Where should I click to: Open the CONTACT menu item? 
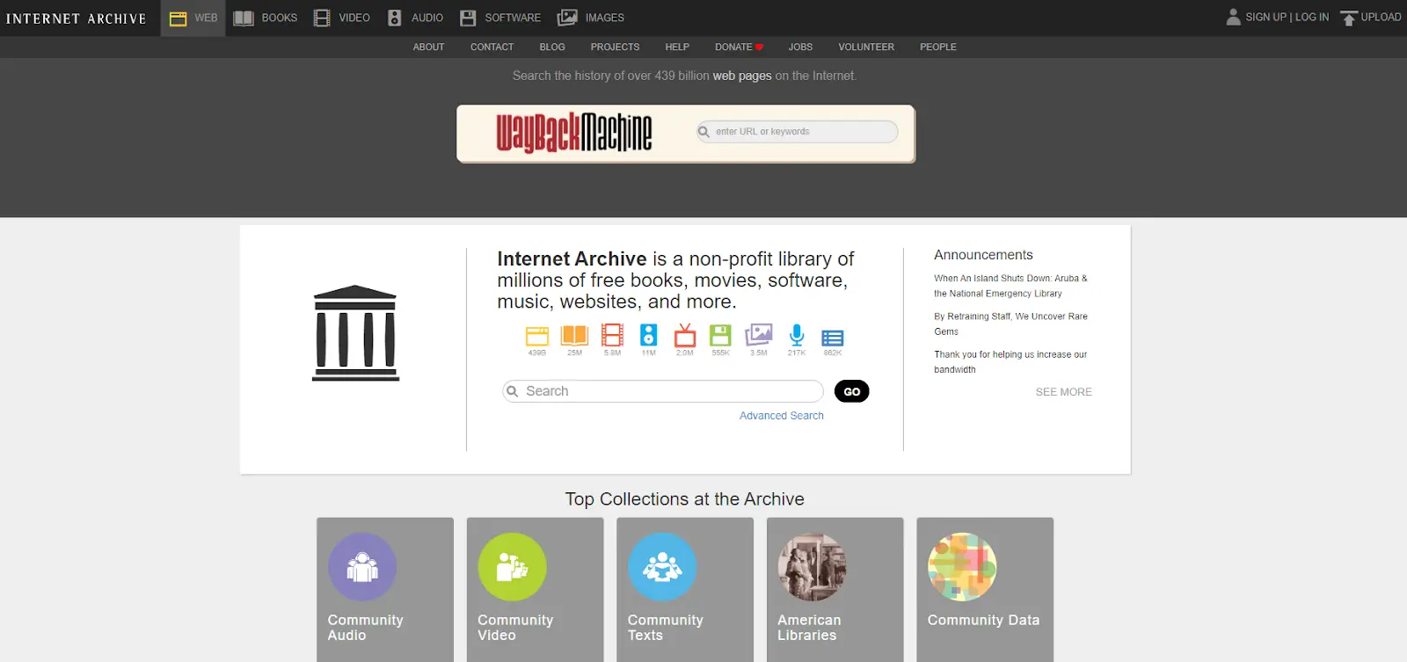point(492,47)
